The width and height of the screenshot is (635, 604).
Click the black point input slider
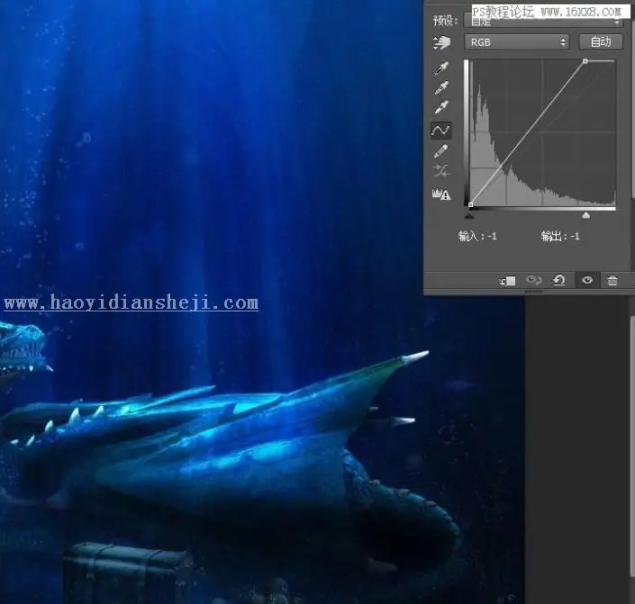(x=469, y=216)
